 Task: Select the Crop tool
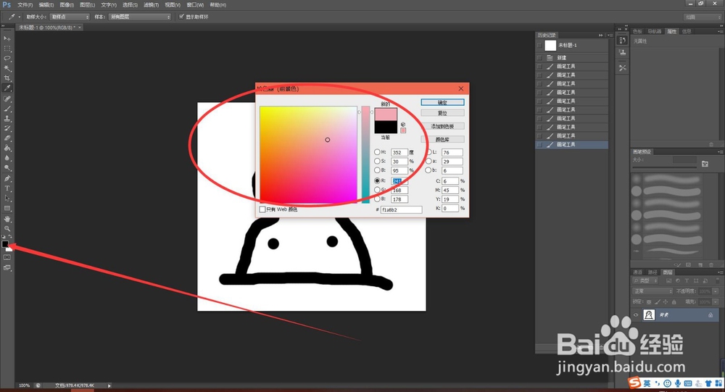7,78
